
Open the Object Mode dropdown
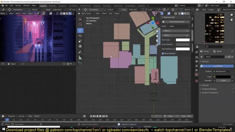pos(86,14)
